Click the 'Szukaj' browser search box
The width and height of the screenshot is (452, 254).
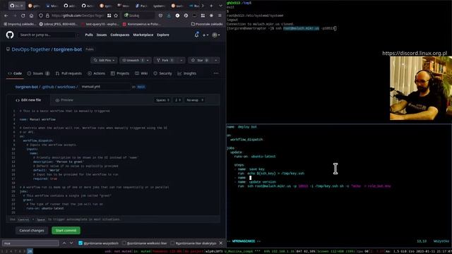138,16
